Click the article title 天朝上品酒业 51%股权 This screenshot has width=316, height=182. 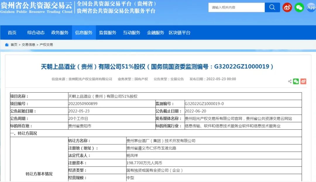[157, 67]
